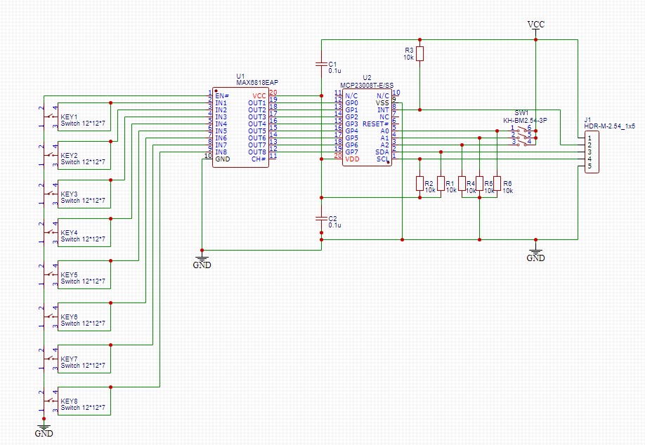Click the IN1 pin label on U1

(x=221, y=102)
